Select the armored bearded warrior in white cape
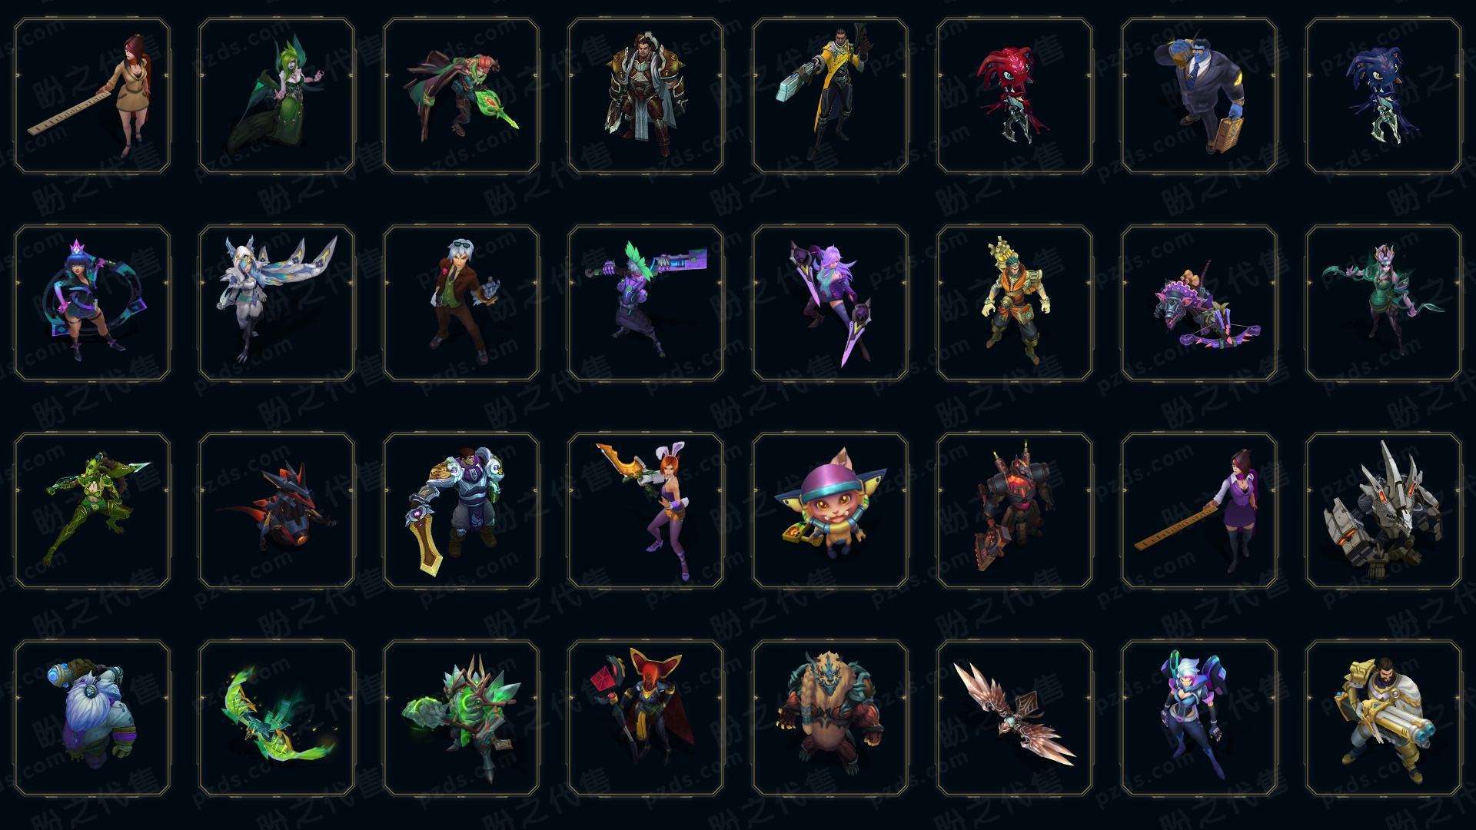This screenshot has width=1476, height=830. (x=646, y=95)
